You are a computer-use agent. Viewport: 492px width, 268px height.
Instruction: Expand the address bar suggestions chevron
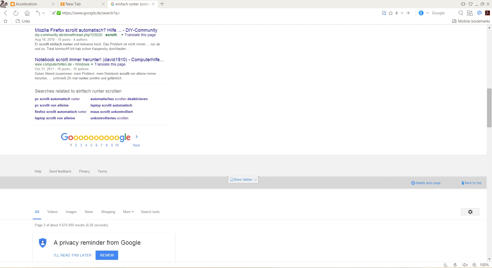click(x=402, y=13)
